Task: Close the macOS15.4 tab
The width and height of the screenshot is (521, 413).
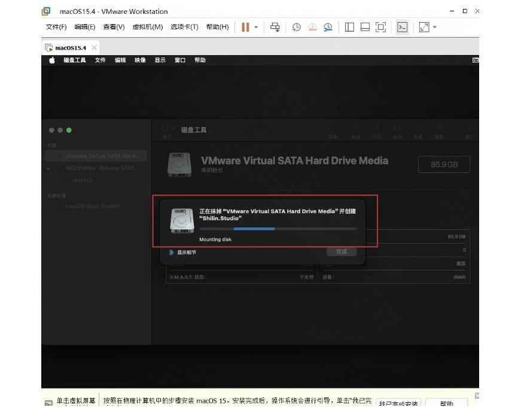Action: coord(95,47)
